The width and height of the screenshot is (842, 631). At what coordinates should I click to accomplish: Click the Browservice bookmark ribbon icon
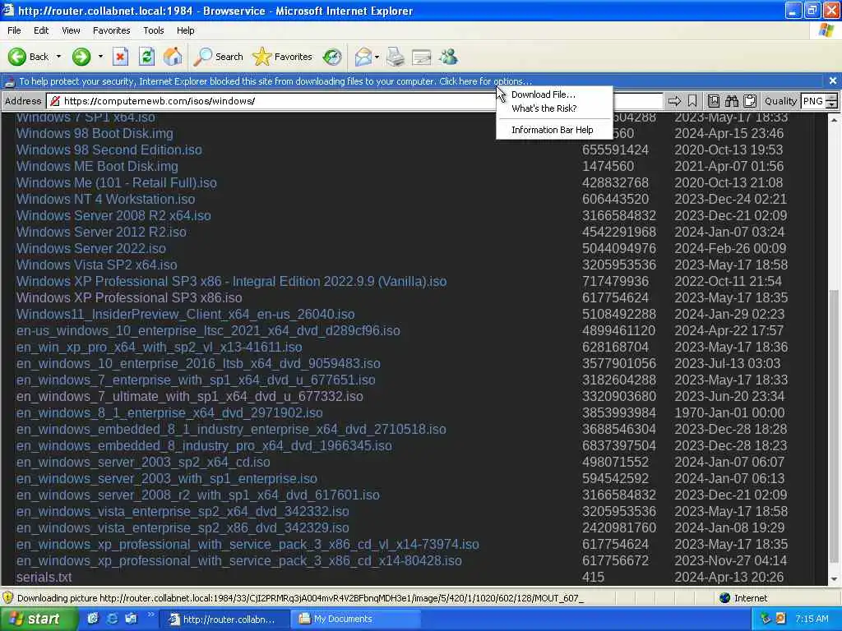692,101
